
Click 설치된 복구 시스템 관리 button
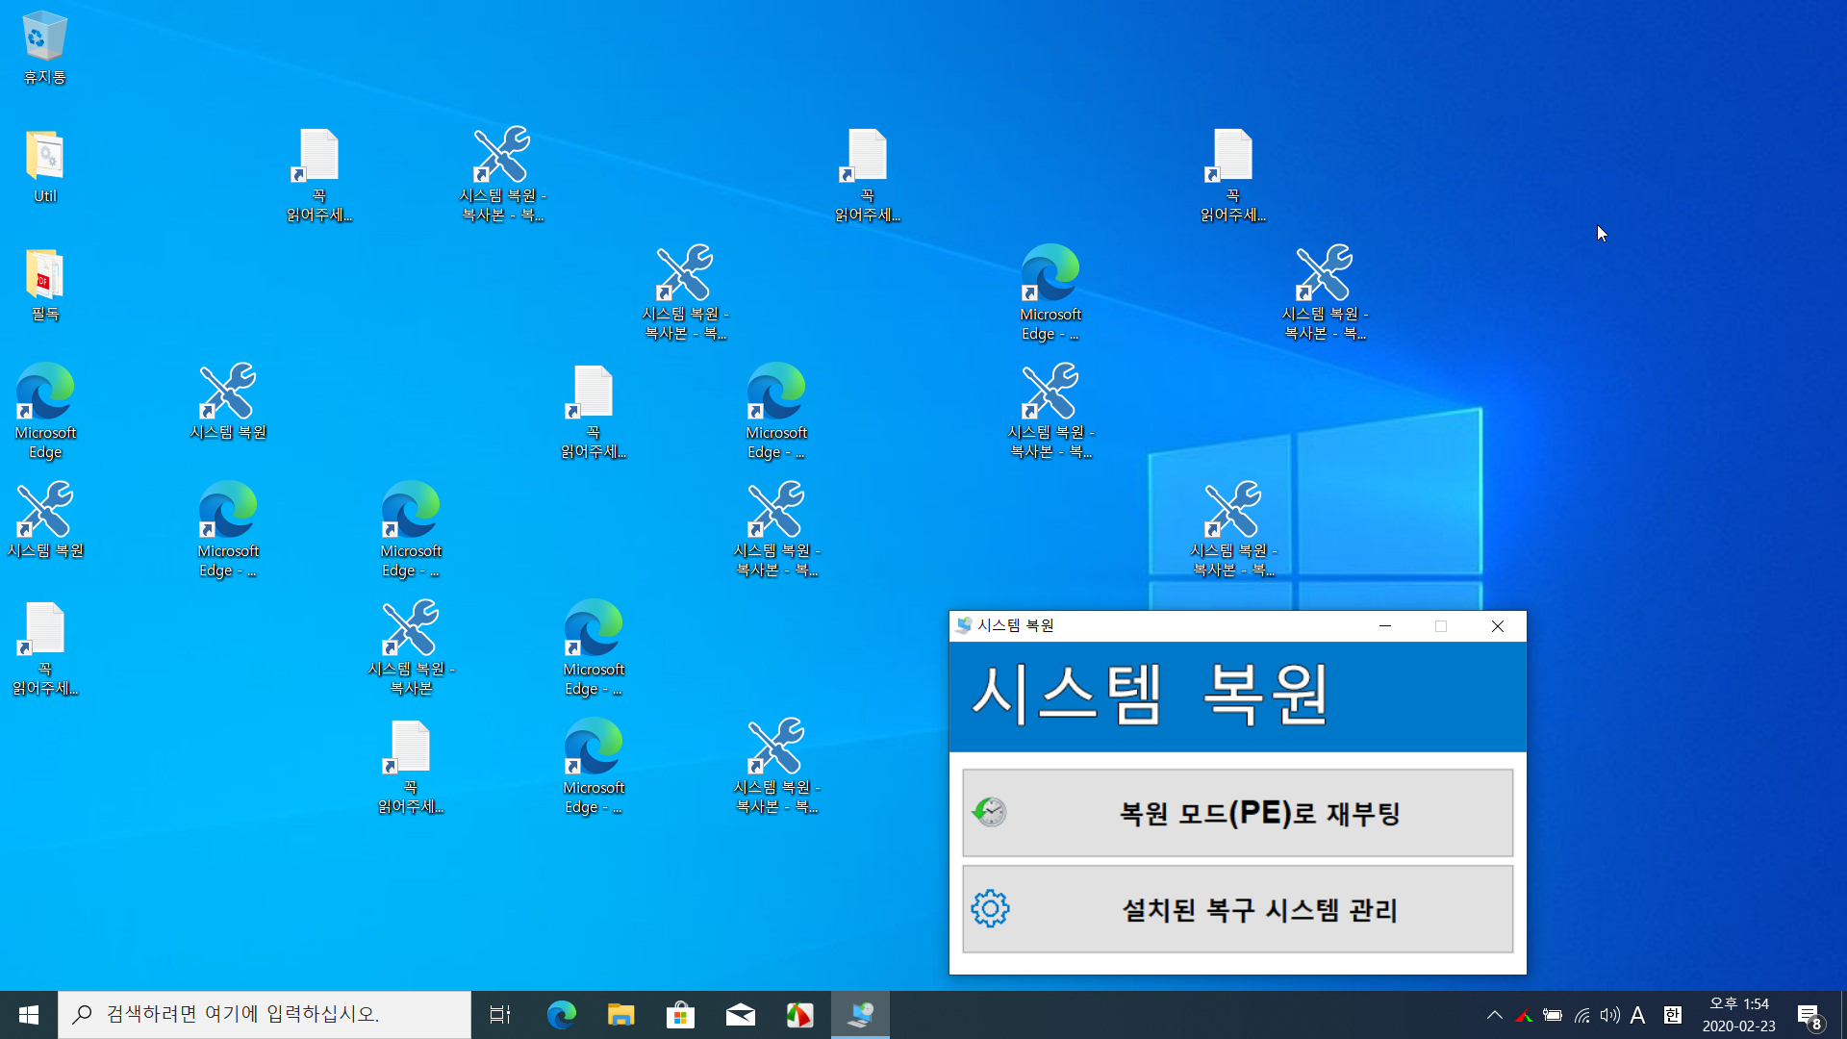1237,909
